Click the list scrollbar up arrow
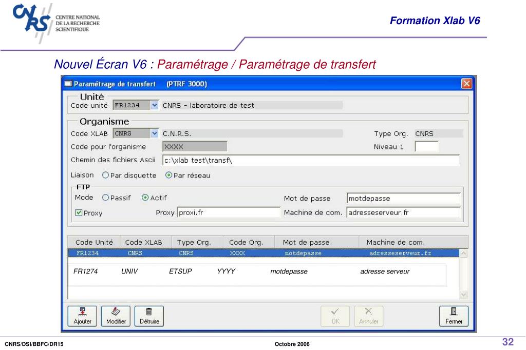Viewport: 526px width, 350px height. pos(464,254)
